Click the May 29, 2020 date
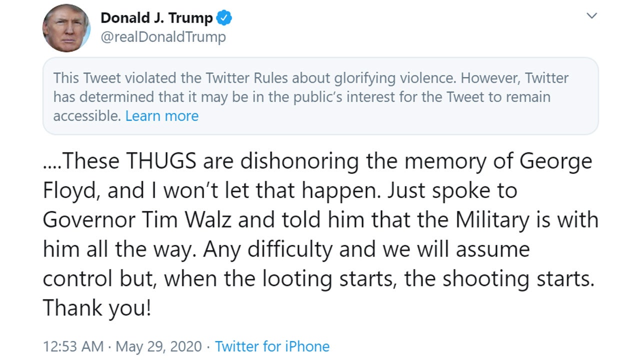This screenshot has width=640, height=360. [x=159, y=346]
